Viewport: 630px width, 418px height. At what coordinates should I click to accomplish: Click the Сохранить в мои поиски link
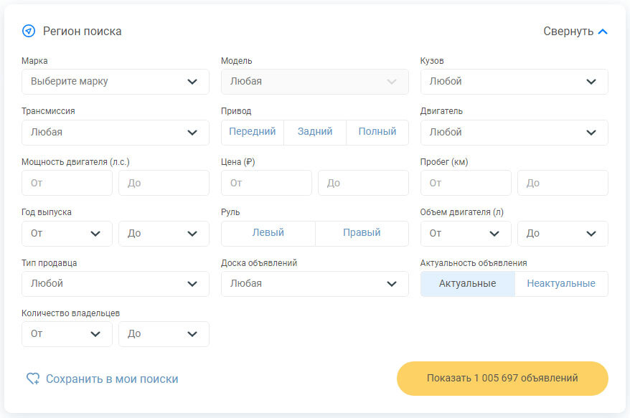[112, 379]
